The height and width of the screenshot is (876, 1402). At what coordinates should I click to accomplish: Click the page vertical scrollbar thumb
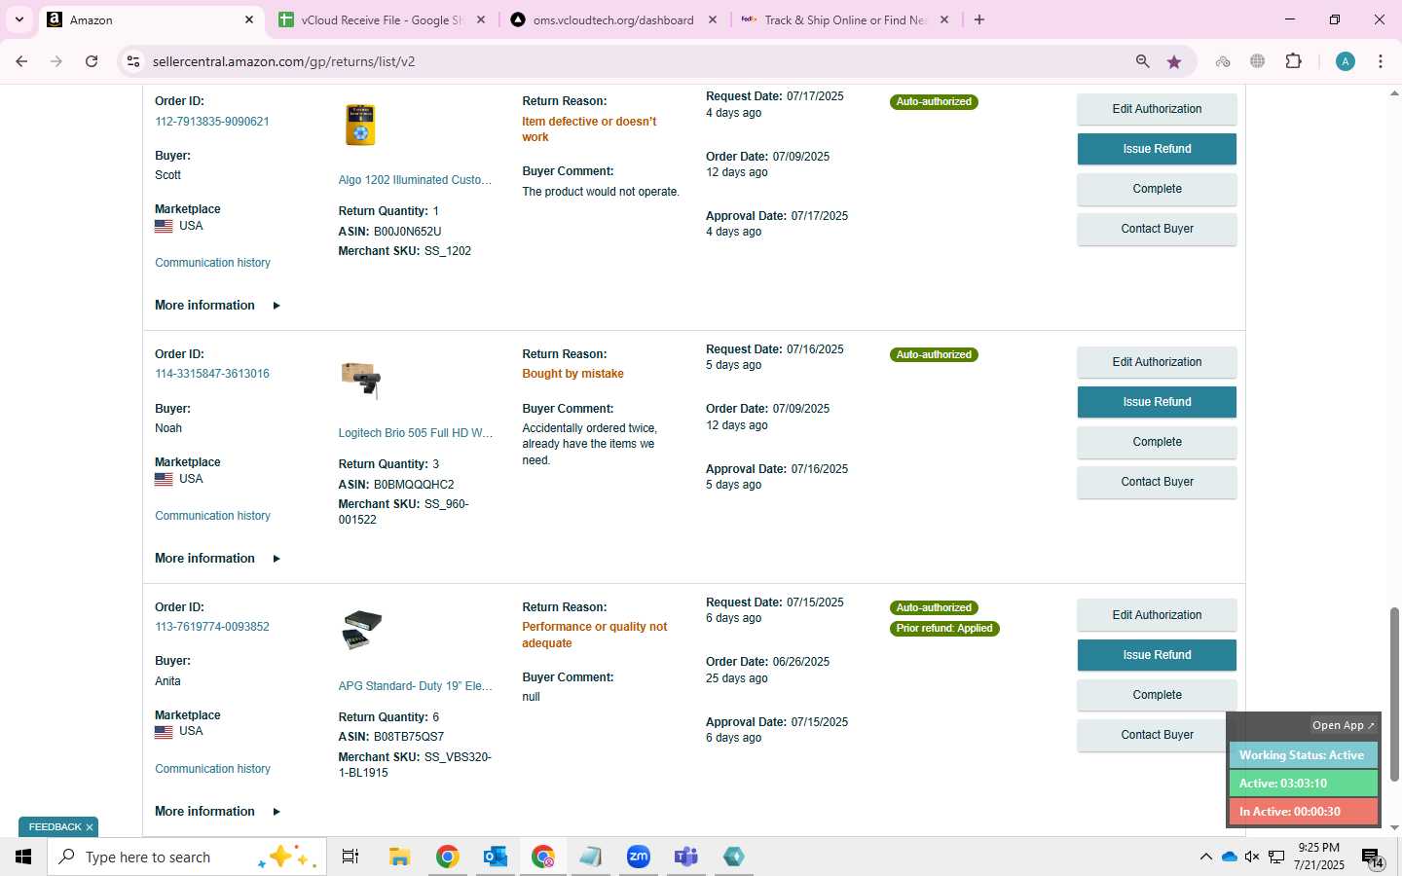click(x=1394, y=695)
